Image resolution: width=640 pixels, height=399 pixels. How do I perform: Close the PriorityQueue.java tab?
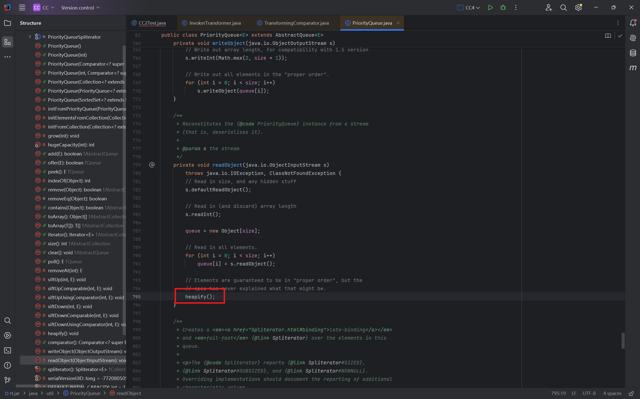[398, 23]
